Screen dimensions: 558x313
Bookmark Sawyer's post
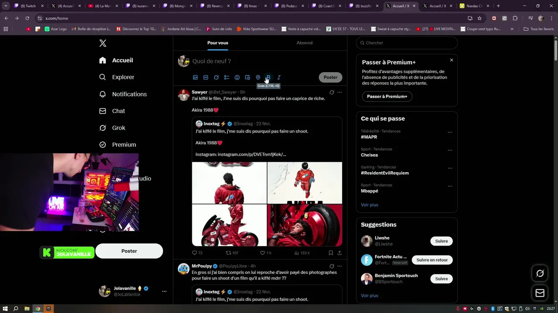click(331, 253)
